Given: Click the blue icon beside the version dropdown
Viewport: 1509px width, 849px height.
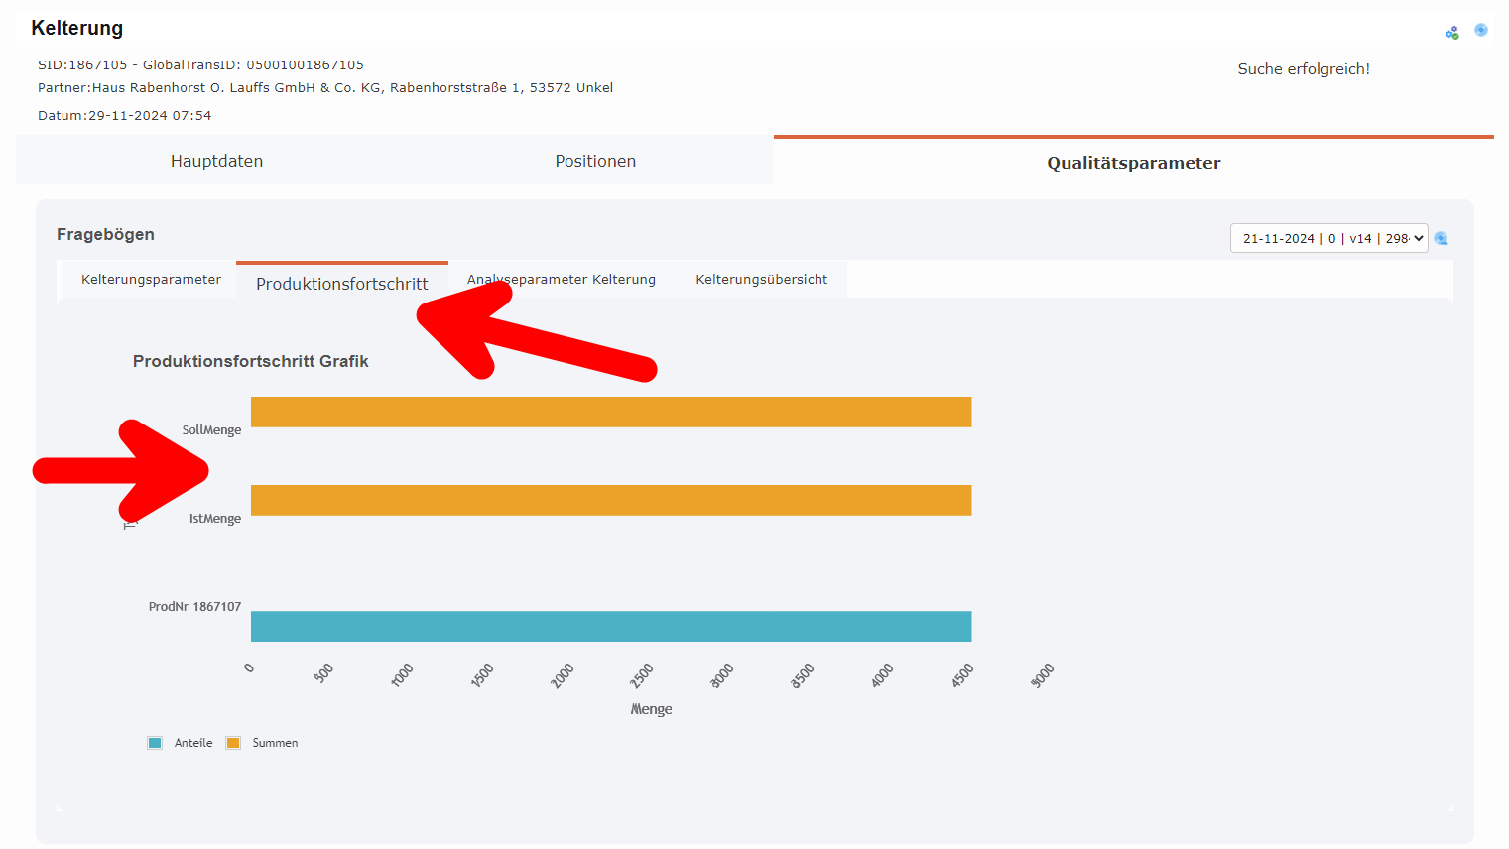Looking at the screenshot, I should [x=1441, y=238].
